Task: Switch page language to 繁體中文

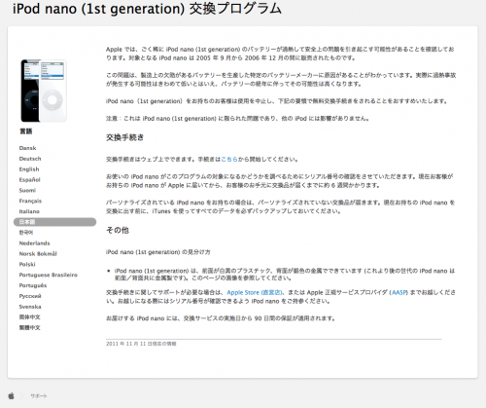Action: coord(29,328)
